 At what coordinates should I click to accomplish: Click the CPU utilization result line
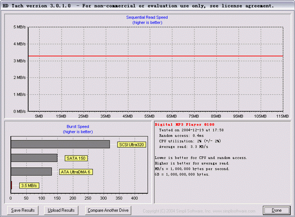[190, 141]
